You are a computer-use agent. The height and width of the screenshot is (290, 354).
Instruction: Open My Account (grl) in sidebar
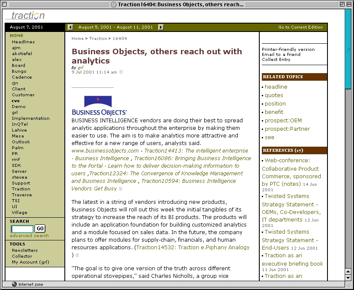click(30, 262)
